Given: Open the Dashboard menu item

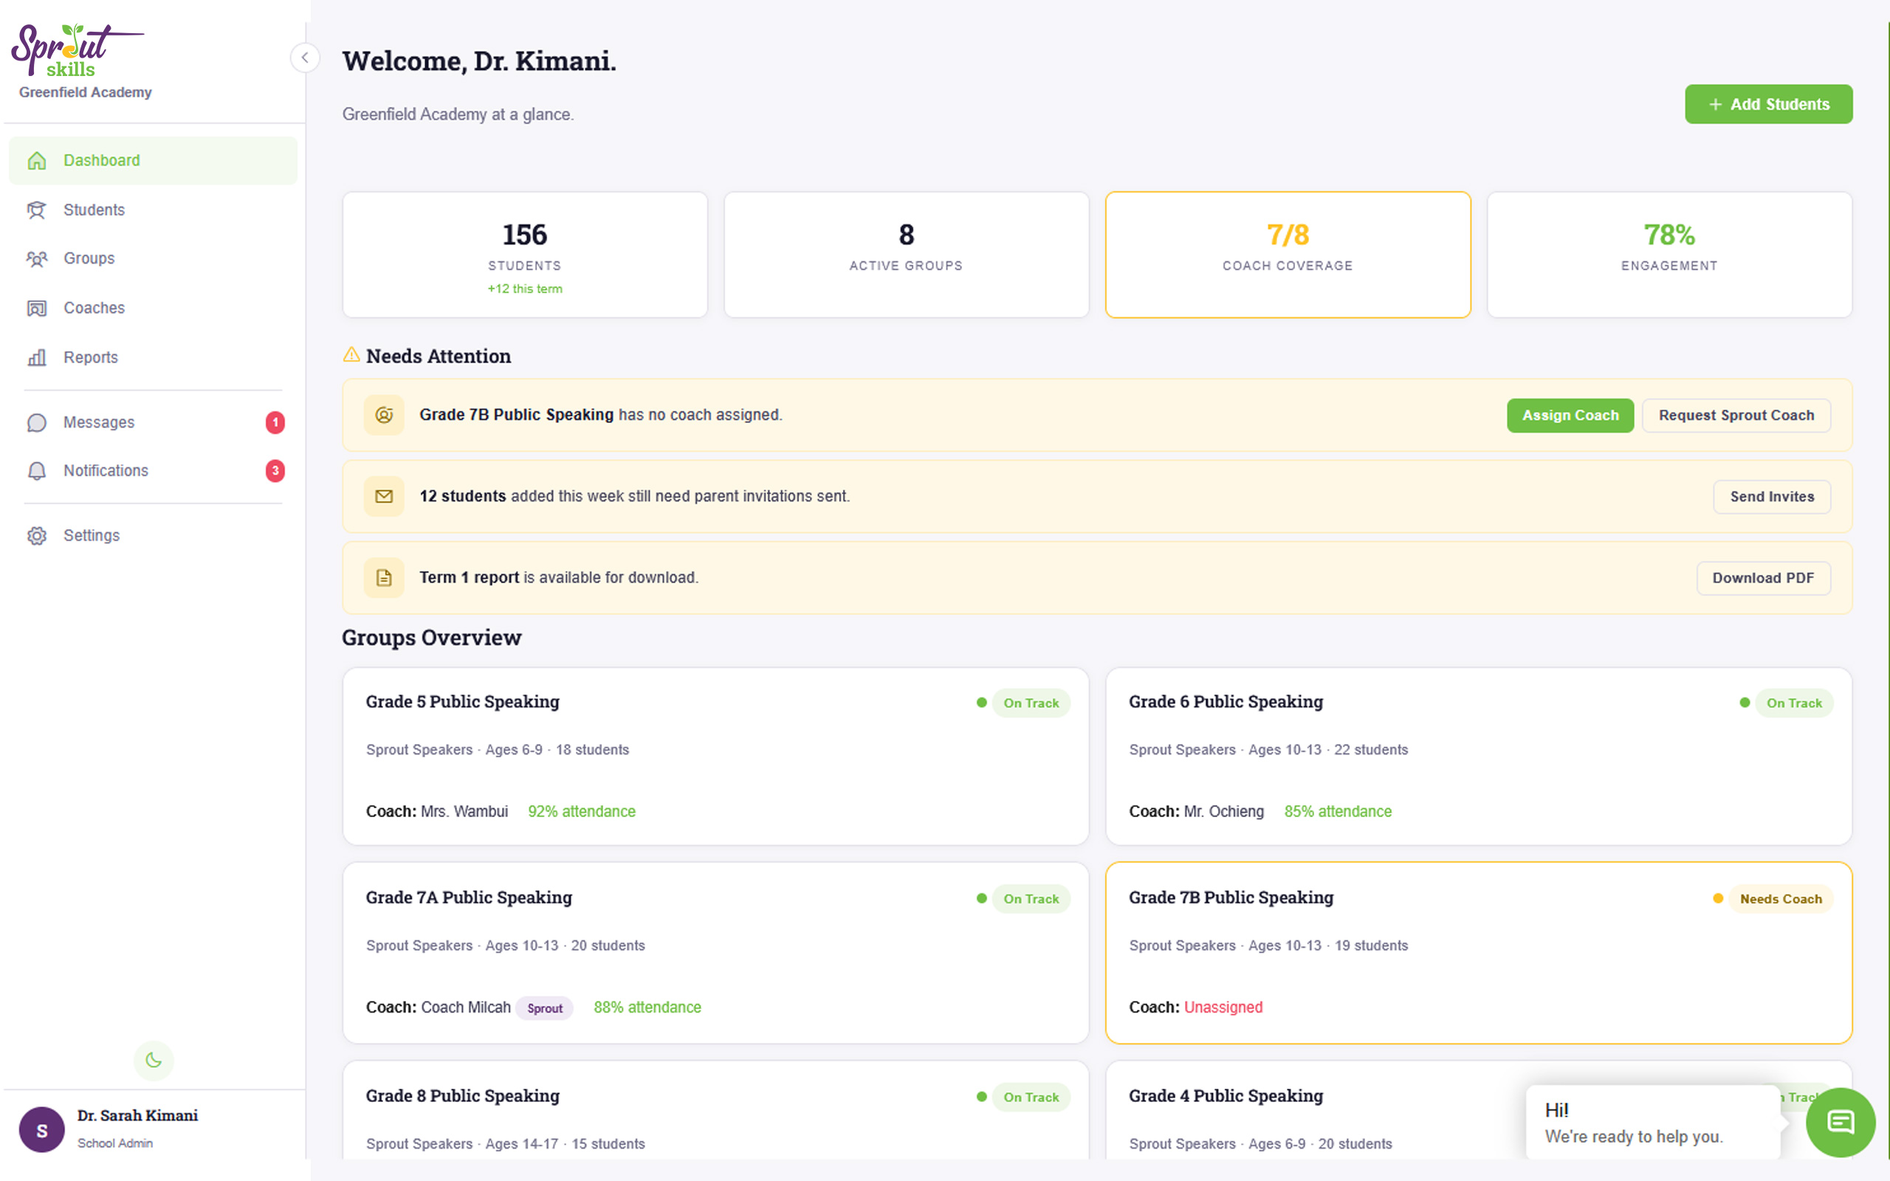Looking at the screenshot, I should point(153,160).
